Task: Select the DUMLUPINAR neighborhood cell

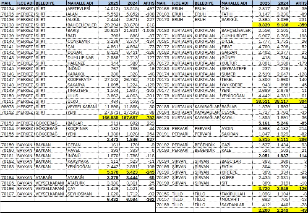Action: point(83,57)
